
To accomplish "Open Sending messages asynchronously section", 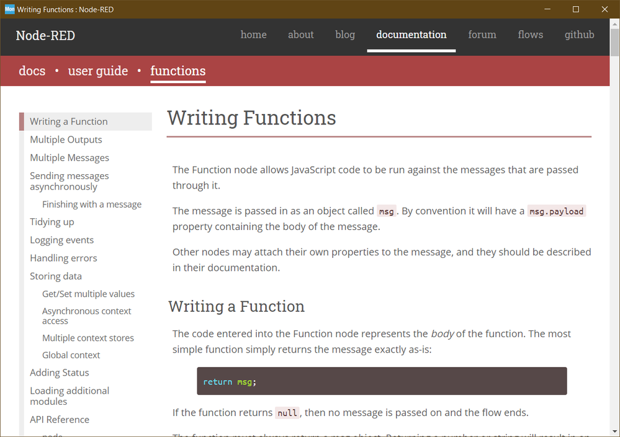I will 69,181.
